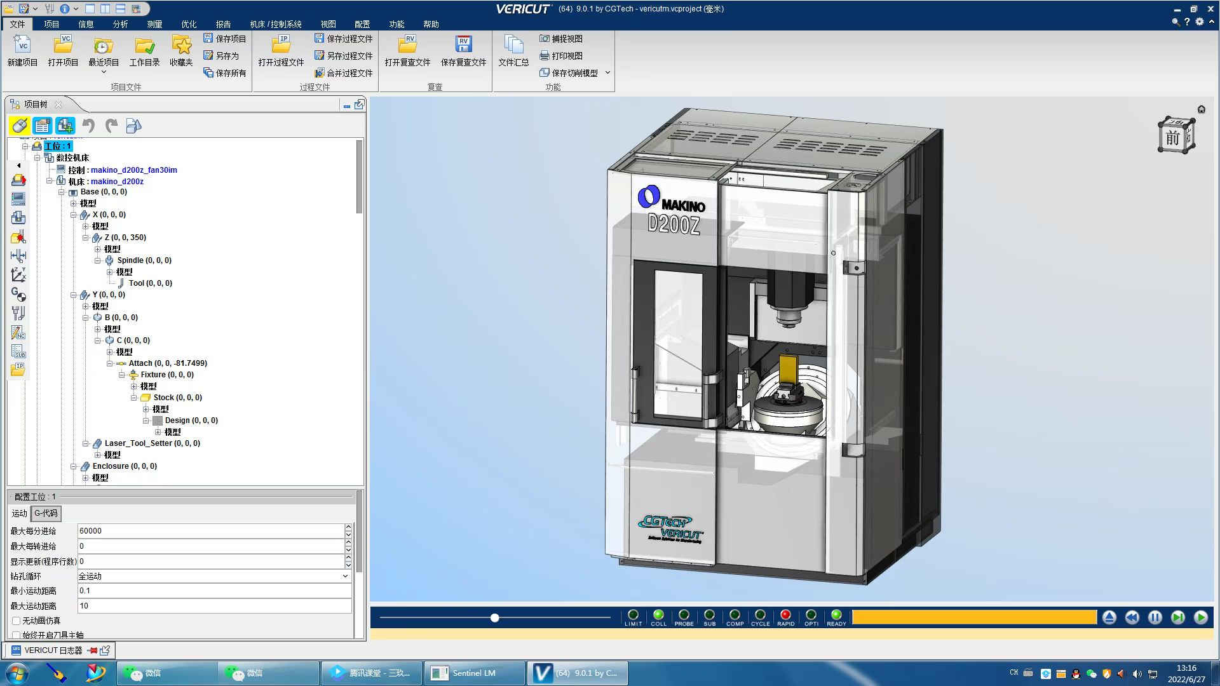Click the 新建项目 (new project) icon

(x=22, y=46)
